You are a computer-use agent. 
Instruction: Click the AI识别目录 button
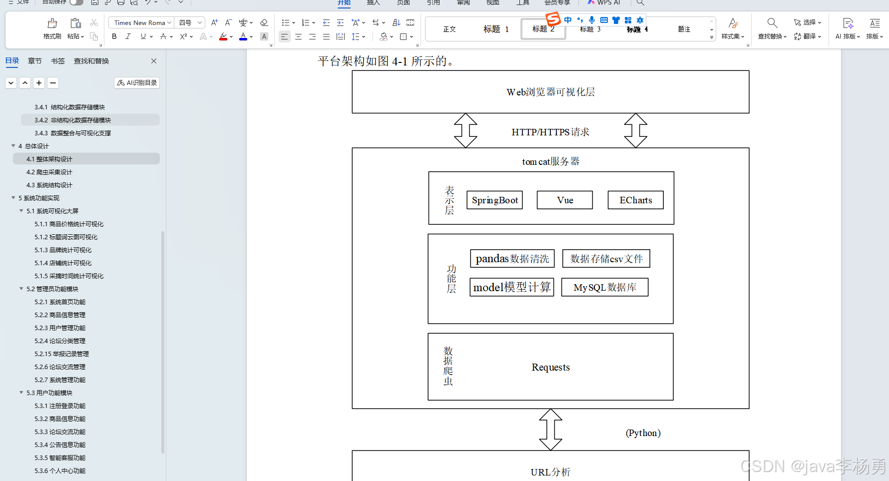(137, 83)
